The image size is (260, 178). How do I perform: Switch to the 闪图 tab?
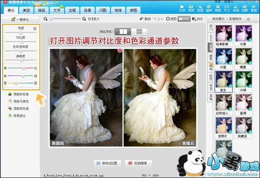pos(103,10)
